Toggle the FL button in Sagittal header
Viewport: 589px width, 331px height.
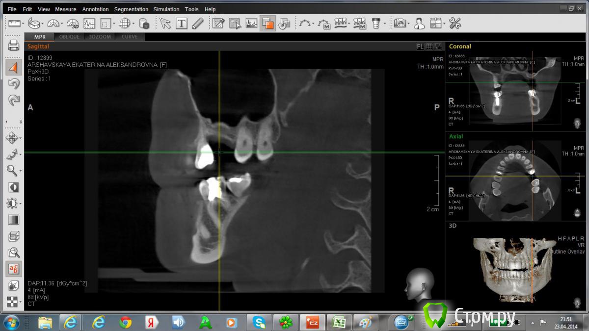coord(420,47)
